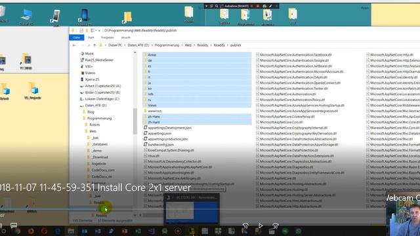Expand the chevron after Daten_4TB (D:) breadcrumb

click(152, 45)
